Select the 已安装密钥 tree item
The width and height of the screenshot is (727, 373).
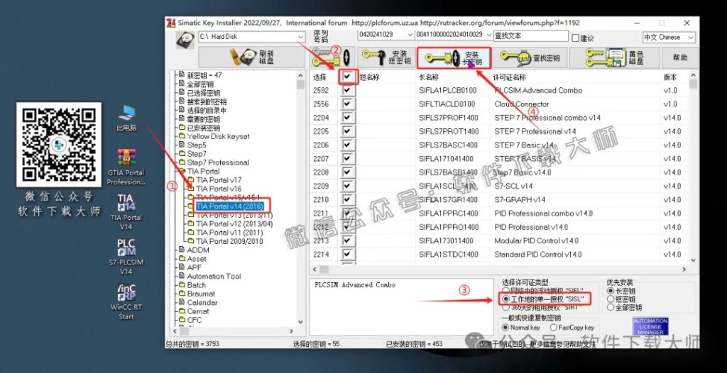point(203,128)
